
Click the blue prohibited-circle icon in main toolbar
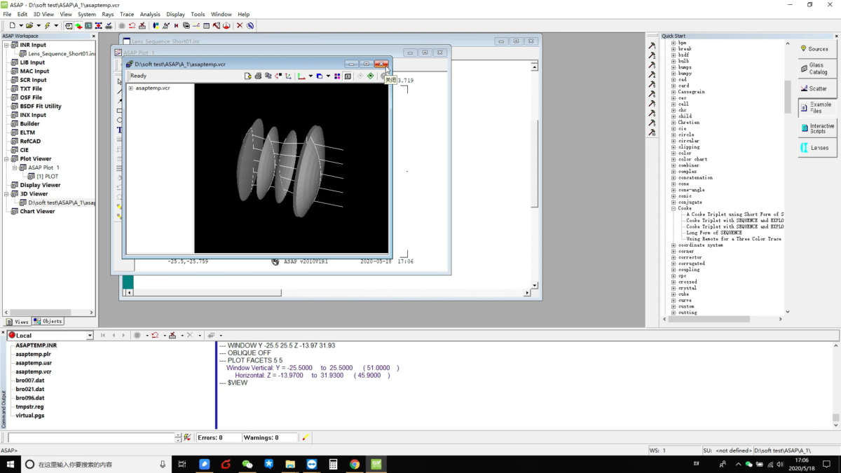[x=250, y=26]
